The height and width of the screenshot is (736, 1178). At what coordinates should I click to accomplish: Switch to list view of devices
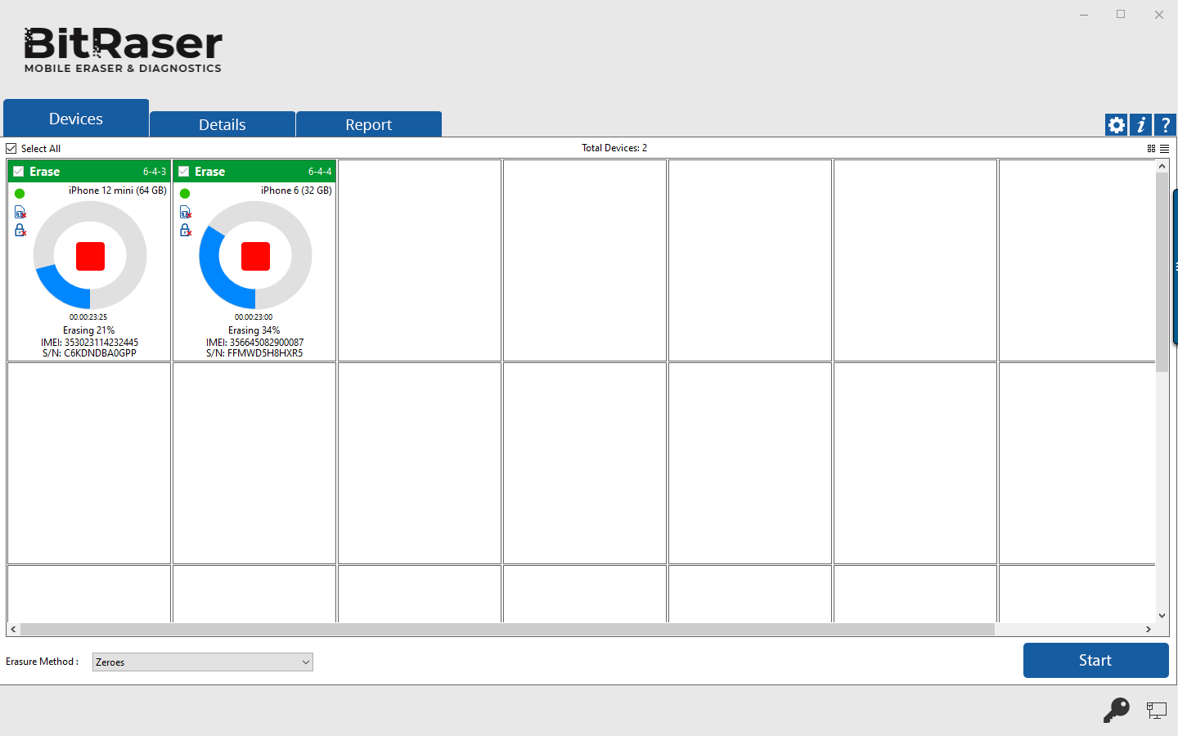coord(1164,149)
